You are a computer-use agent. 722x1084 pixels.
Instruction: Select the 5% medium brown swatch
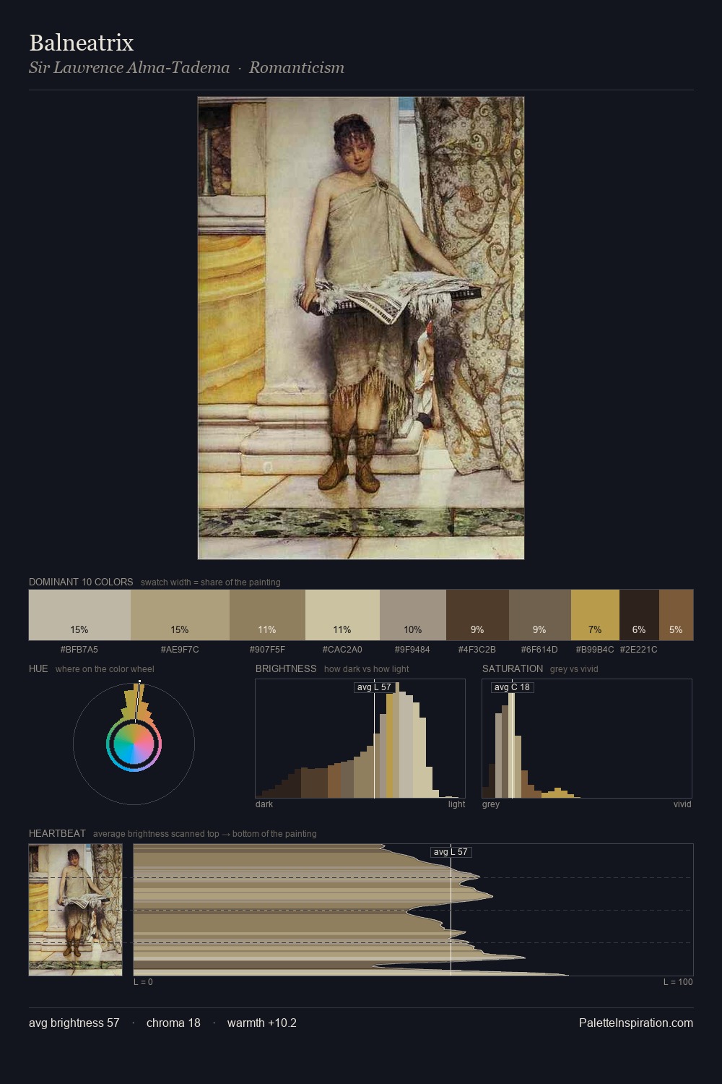click(676, 615)
